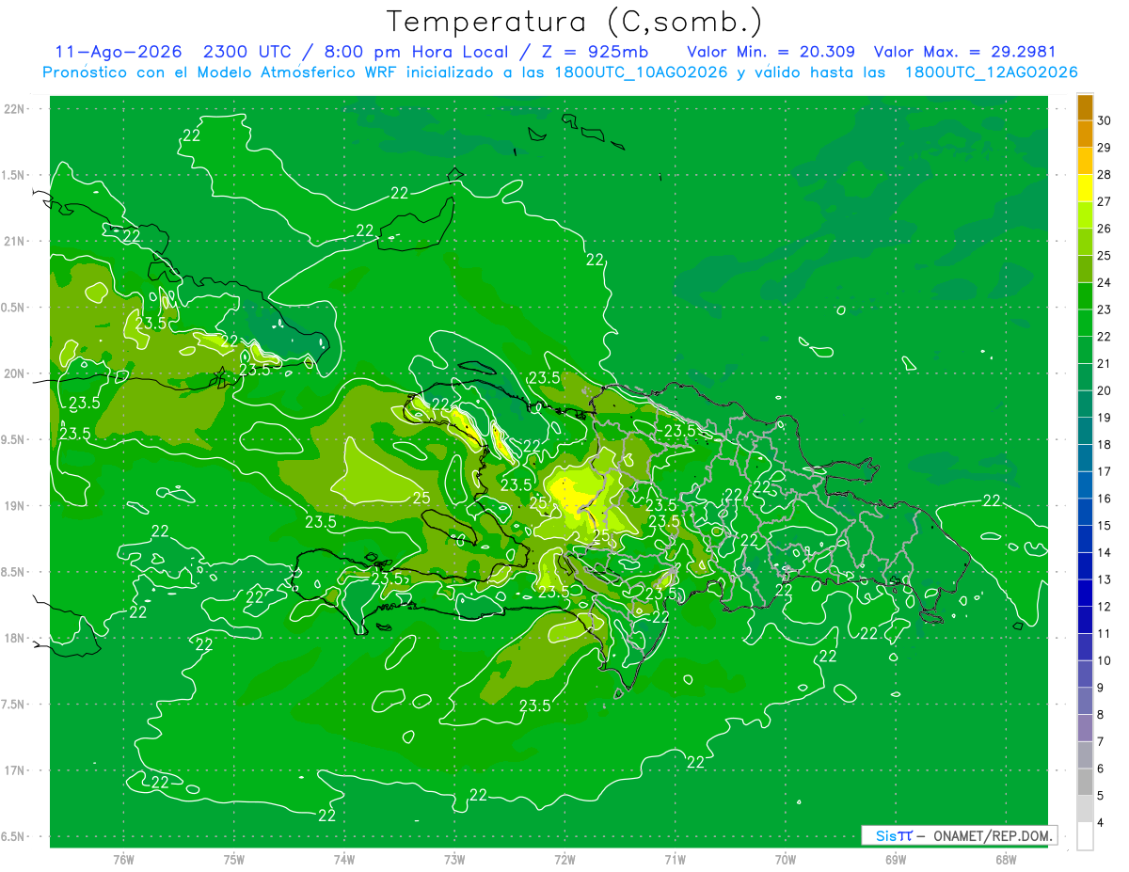Click the "10" label on the color scale
1129x872 pixels.
1104,661
